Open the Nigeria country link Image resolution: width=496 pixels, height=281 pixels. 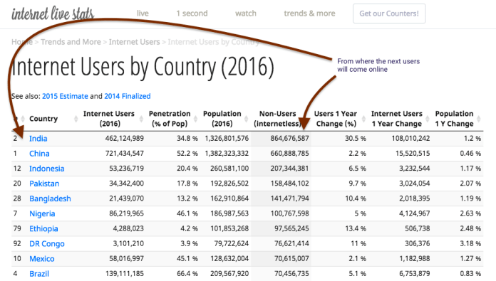(x=42, y=213)
